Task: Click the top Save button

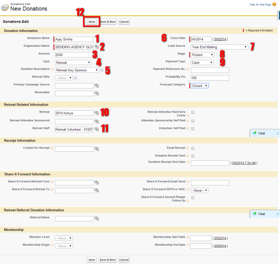Action: (92, 22)
